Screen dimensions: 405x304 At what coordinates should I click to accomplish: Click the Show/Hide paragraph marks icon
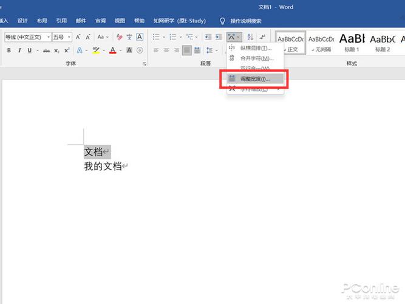click(263, 37)
